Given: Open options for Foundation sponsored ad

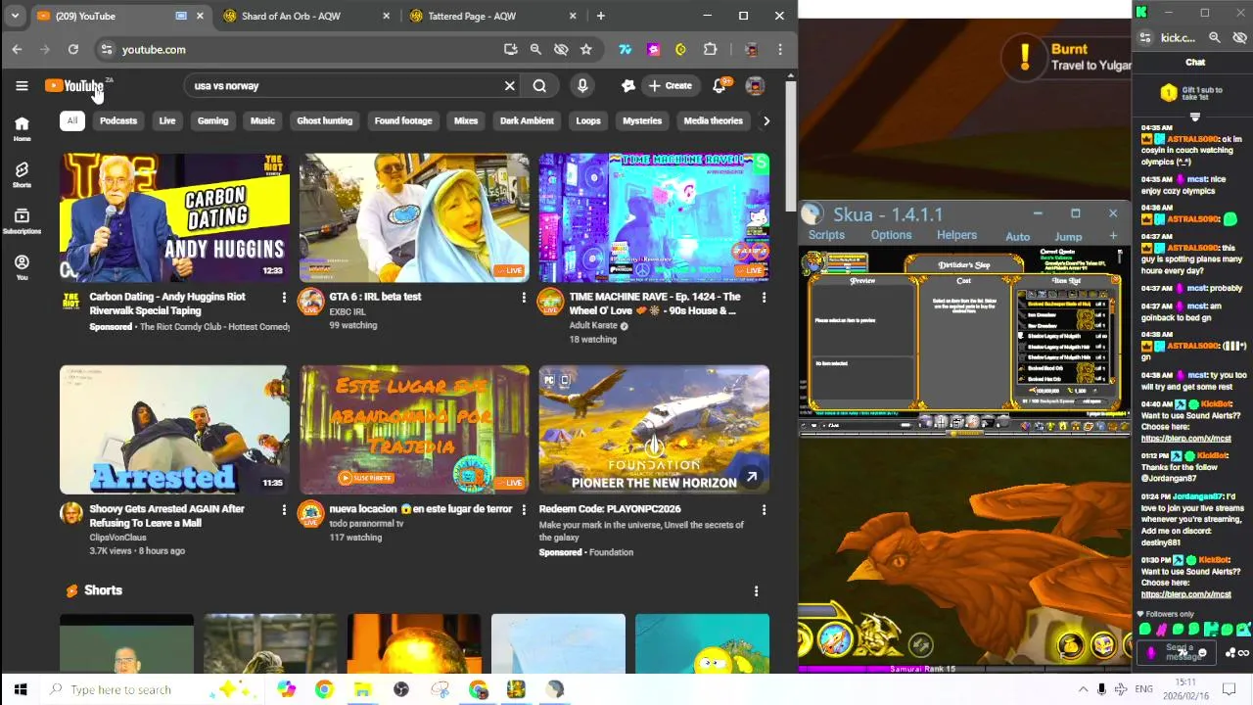Looking at the screenshot, I should click(764, 509).
